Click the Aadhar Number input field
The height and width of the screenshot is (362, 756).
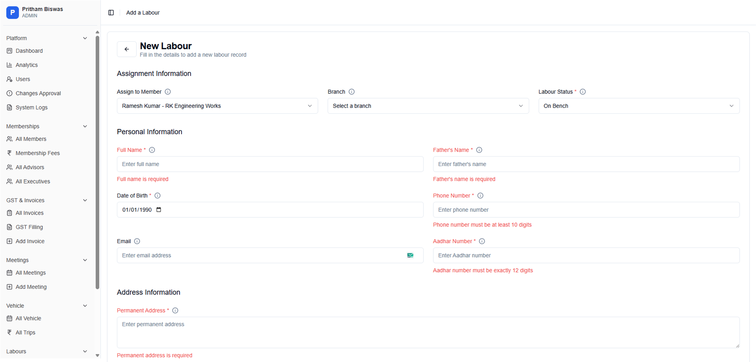(x=586, y=256)
